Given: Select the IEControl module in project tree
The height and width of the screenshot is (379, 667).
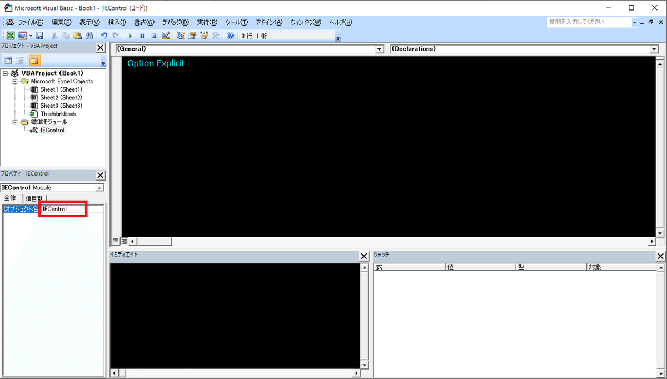Looking at the screenshot, I should [52, 131].
